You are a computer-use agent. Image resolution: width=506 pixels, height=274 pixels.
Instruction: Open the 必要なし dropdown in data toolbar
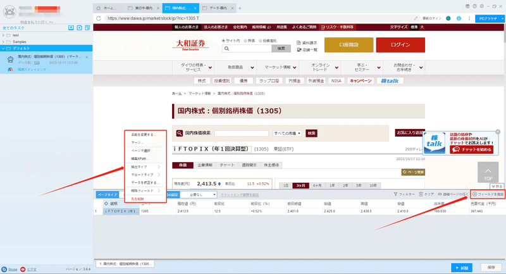click(198, 195)
